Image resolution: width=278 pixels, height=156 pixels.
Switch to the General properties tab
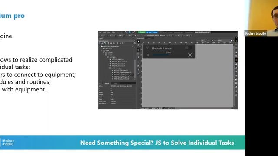[106, 83]
